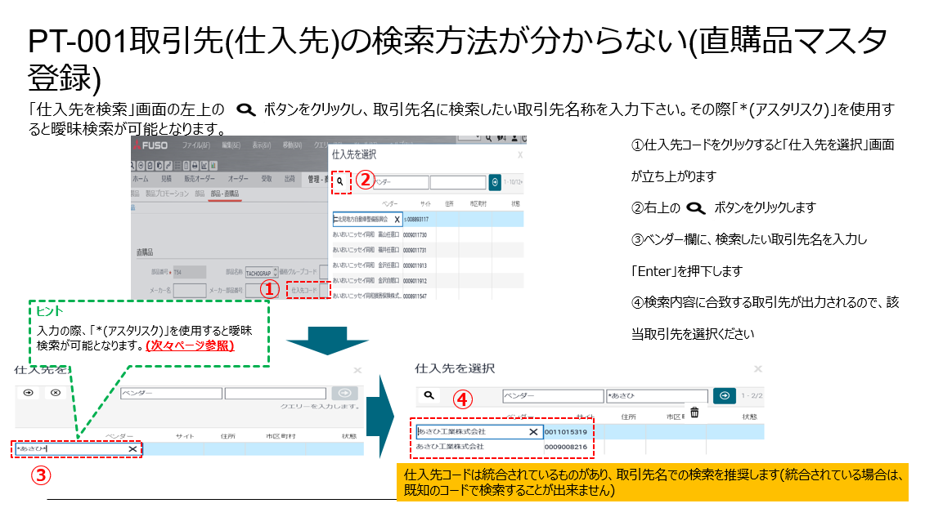Viewport: 934px width, 508px height.
Task: Click the circled arrow execute query icon
Action: (x=27, y=393)
